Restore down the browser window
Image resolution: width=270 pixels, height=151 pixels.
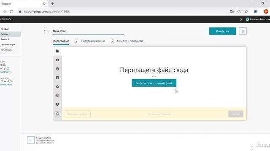262,3
